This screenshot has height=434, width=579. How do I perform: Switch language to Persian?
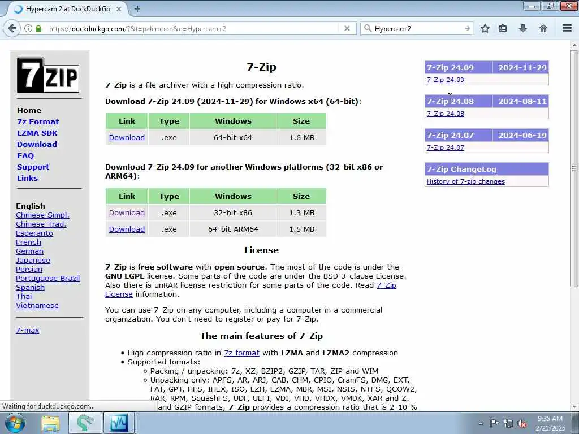(x=29, y=270)
